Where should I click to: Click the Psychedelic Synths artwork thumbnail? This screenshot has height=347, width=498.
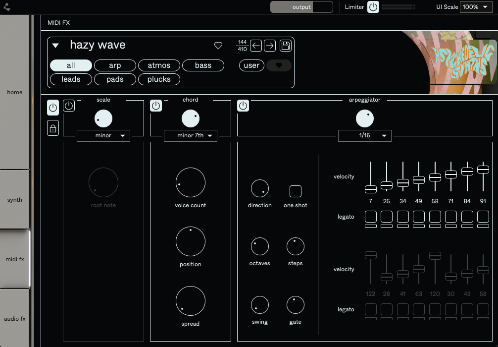457,62
